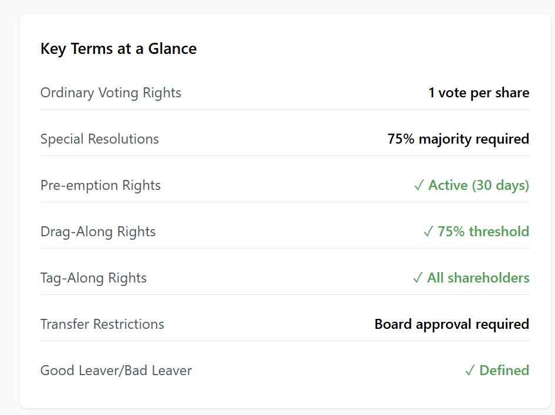Viewport: 555px width, 415px height.
Task: Click the All shareholders value
Action: coord(478,278)
